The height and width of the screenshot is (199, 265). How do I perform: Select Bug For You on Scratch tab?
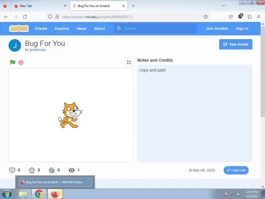tap(99, 6)
